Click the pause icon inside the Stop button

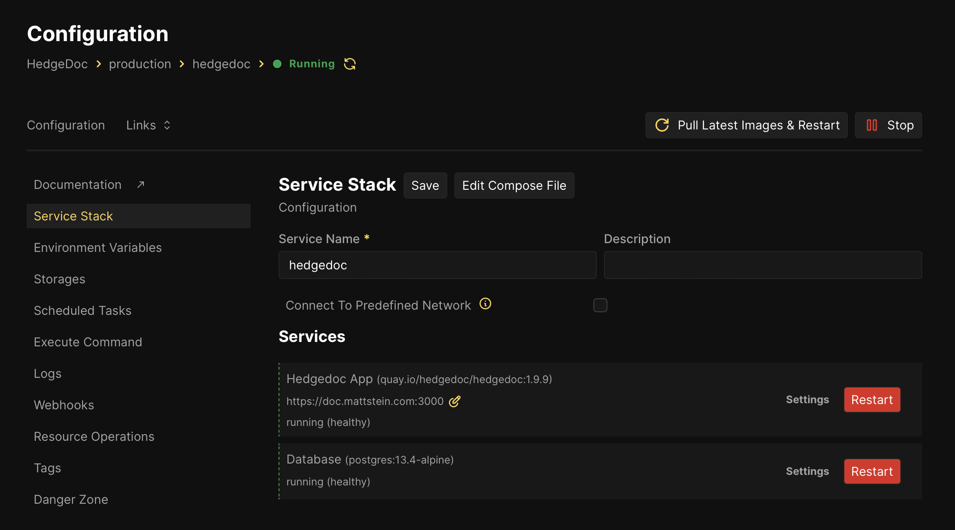pyautogui.click(x=871, y=125)
